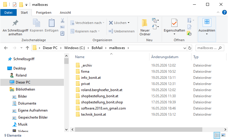The image size is (228, 139).
Task: Open the help question mark icon
Action: 224,12
